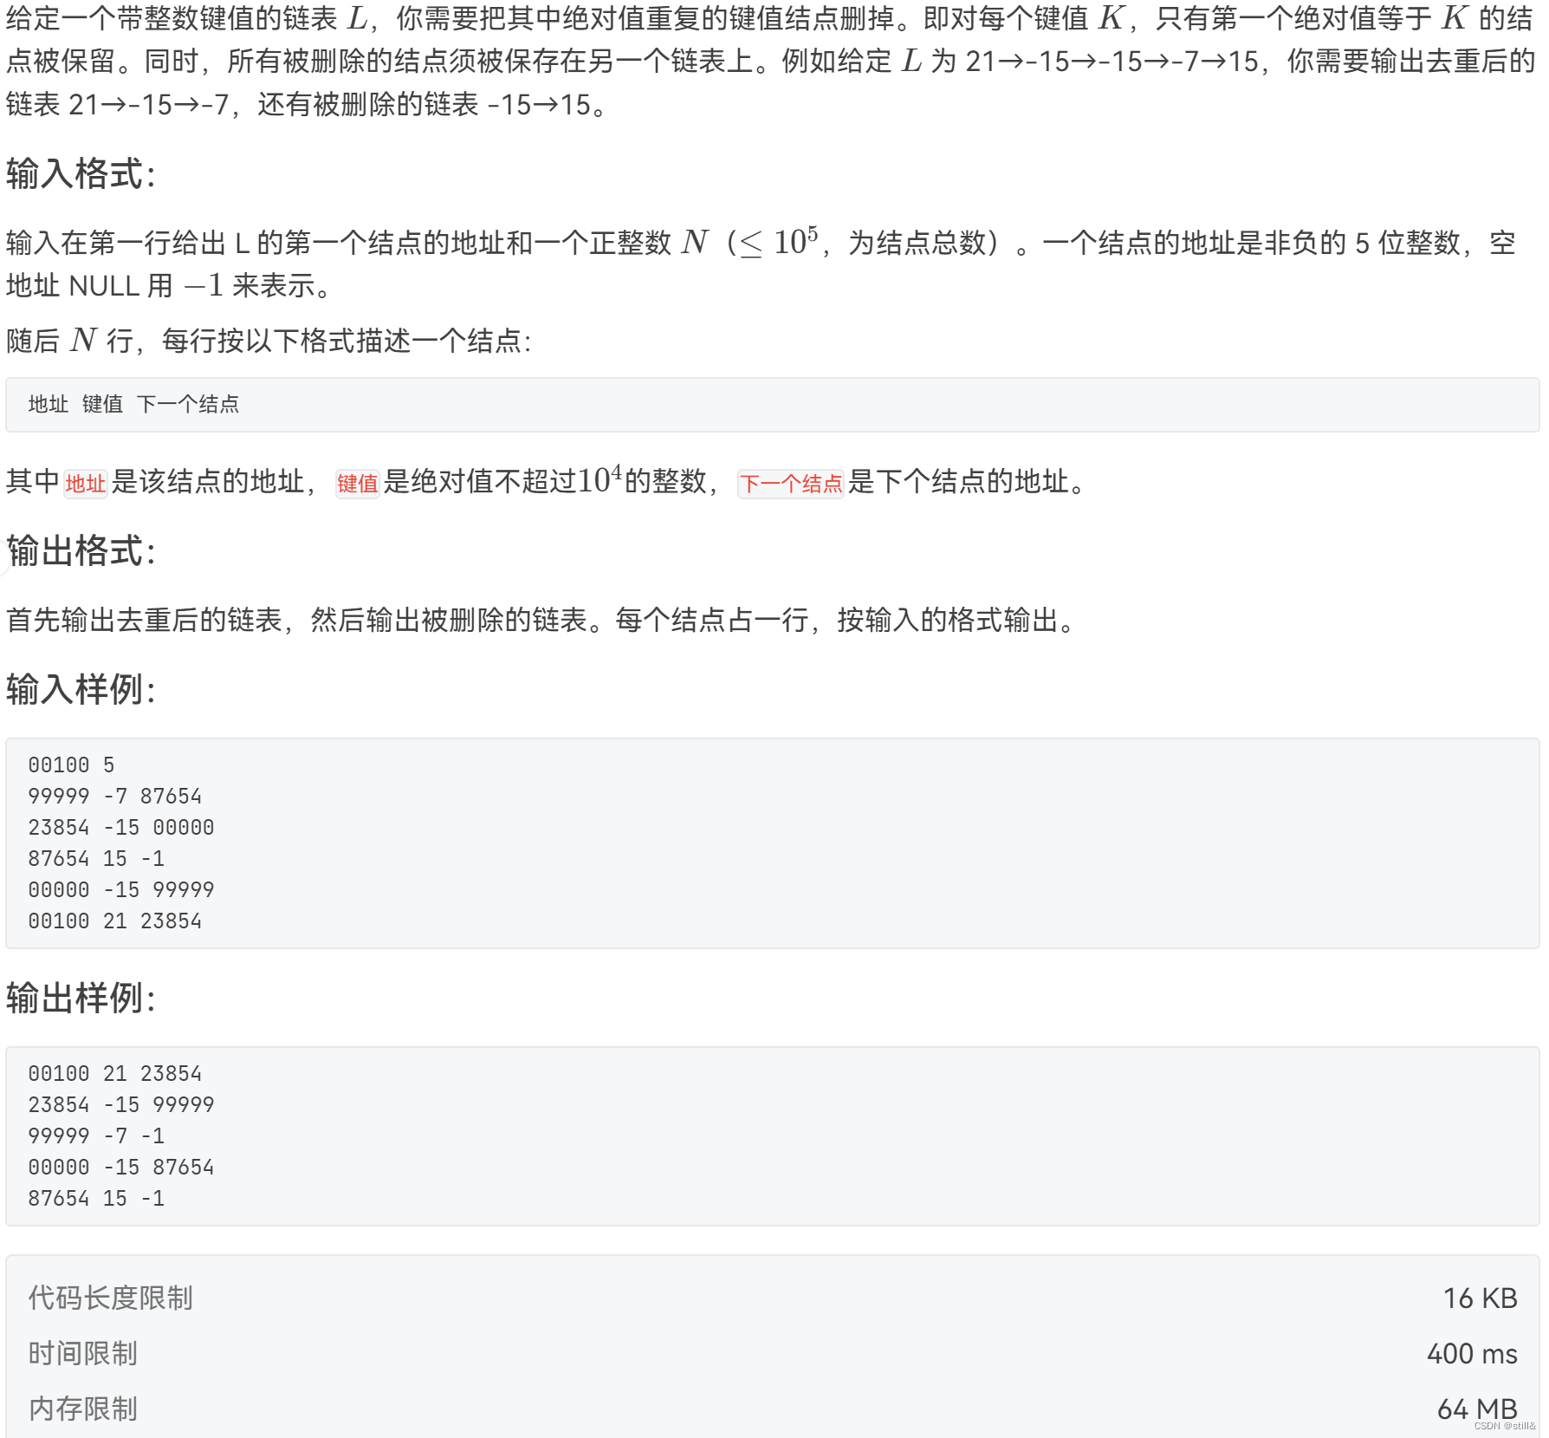This screenshot has height=1438, width=1549.
Task: Click the red 键值 inline code tag
Action: coord(358,483)
